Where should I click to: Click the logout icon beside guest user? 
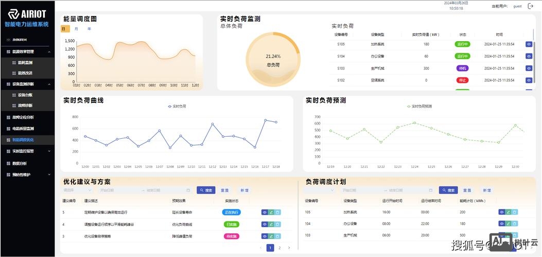(531, 6)
